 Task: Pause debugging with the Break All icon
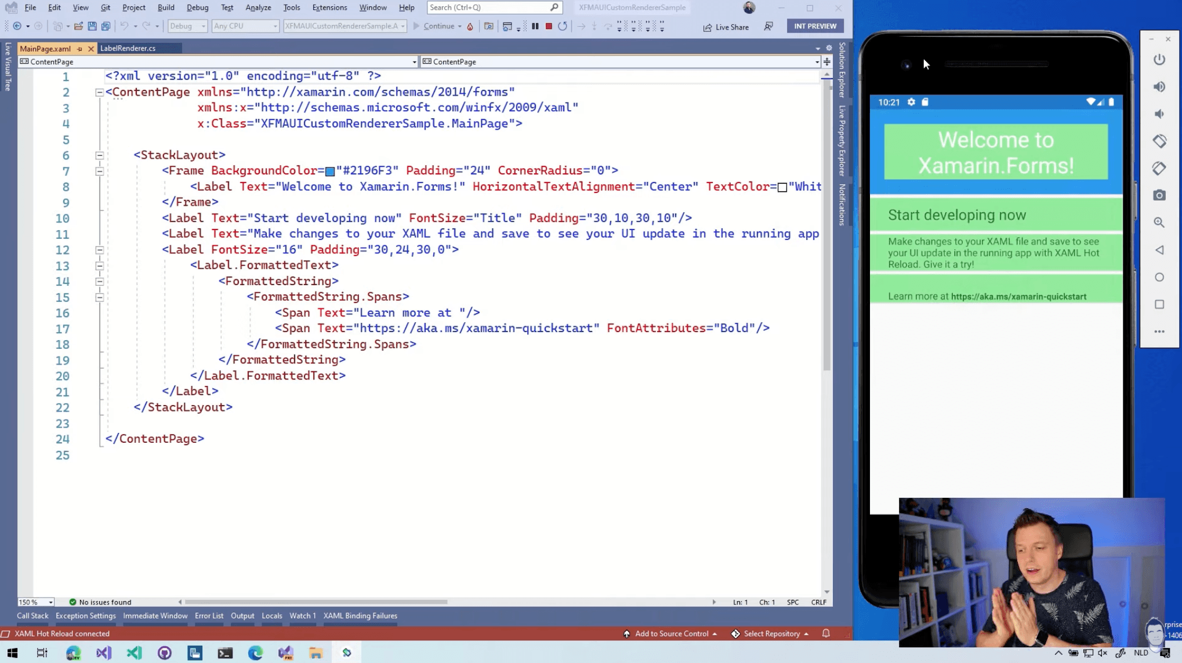tap(535, 26)
